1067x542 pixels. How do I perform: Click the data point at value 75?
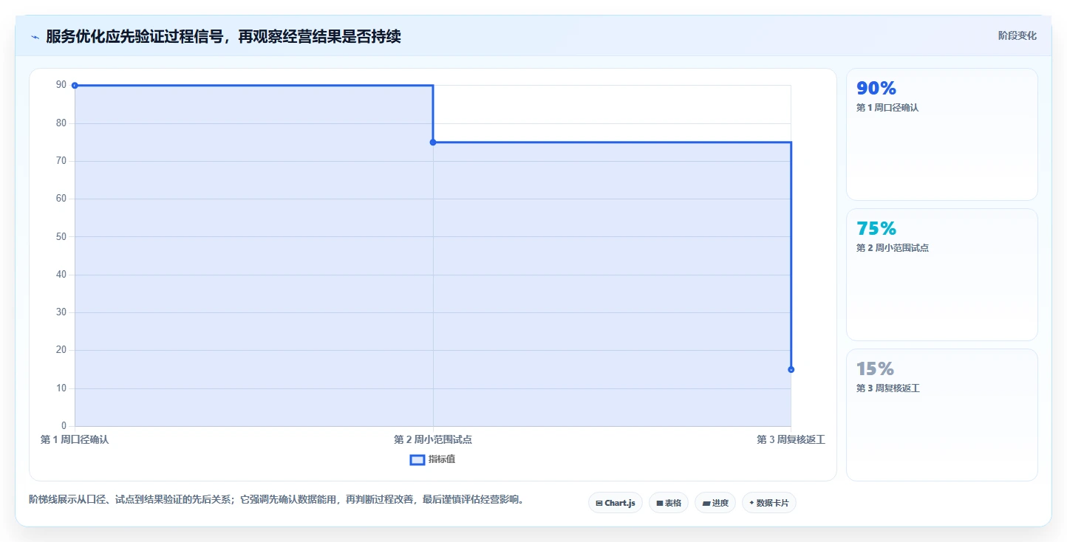coord(433,143)
